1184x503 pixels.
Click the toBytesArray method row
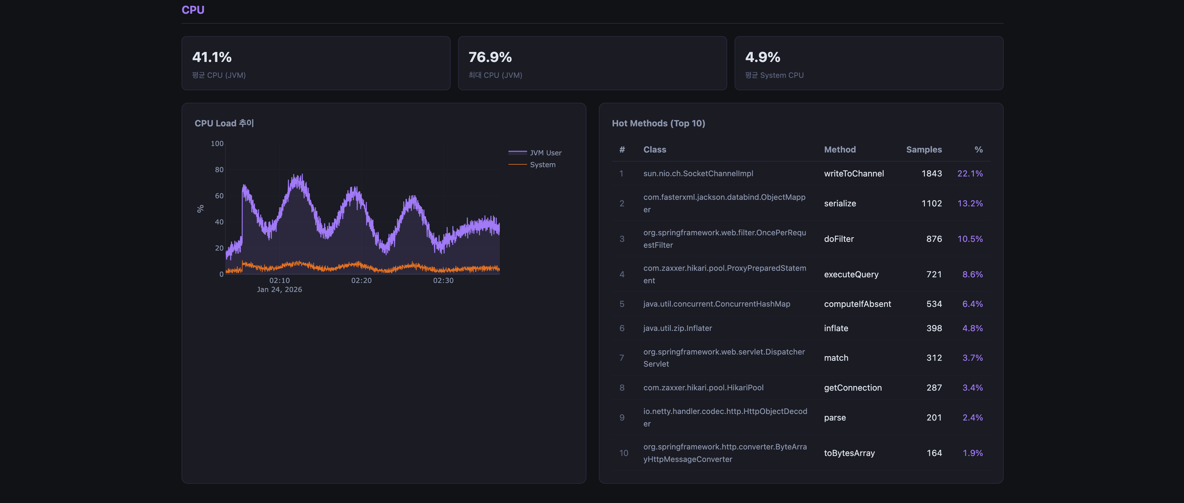pos(849,453)
